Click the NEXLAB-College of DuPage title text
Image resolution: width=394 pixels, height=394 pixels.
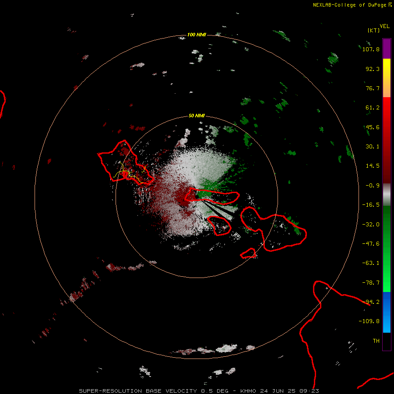(352, 5)
